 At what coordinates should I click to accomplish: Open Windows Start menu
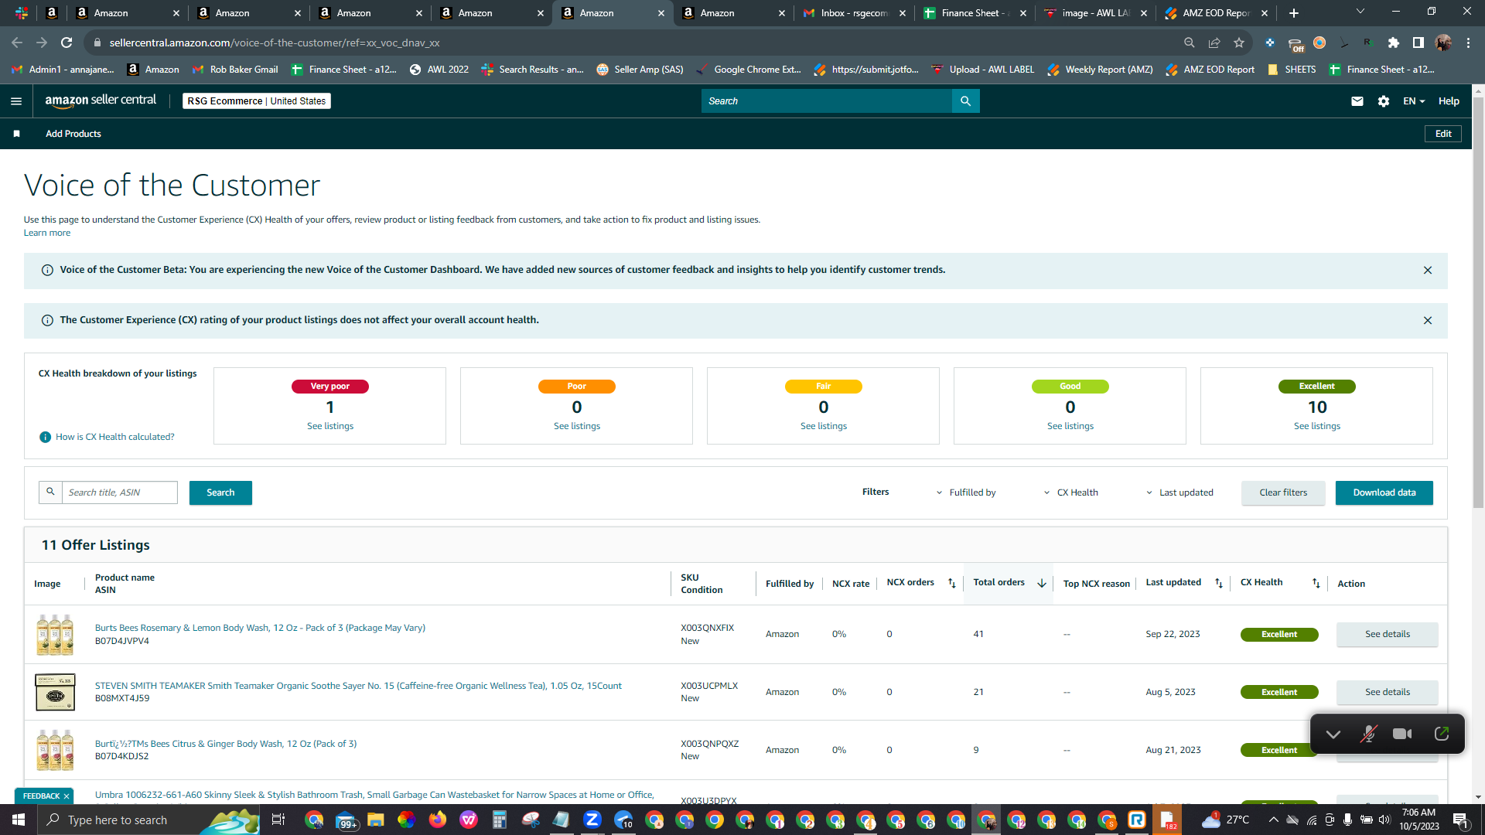pos(19,820)
